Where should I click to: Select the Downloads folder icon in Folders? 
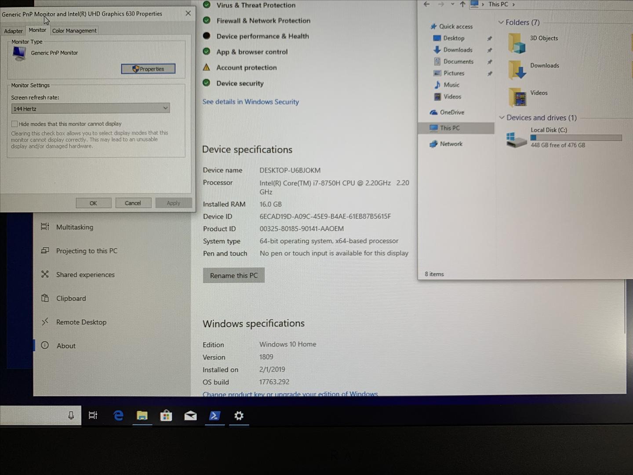[x=517, y=70]
